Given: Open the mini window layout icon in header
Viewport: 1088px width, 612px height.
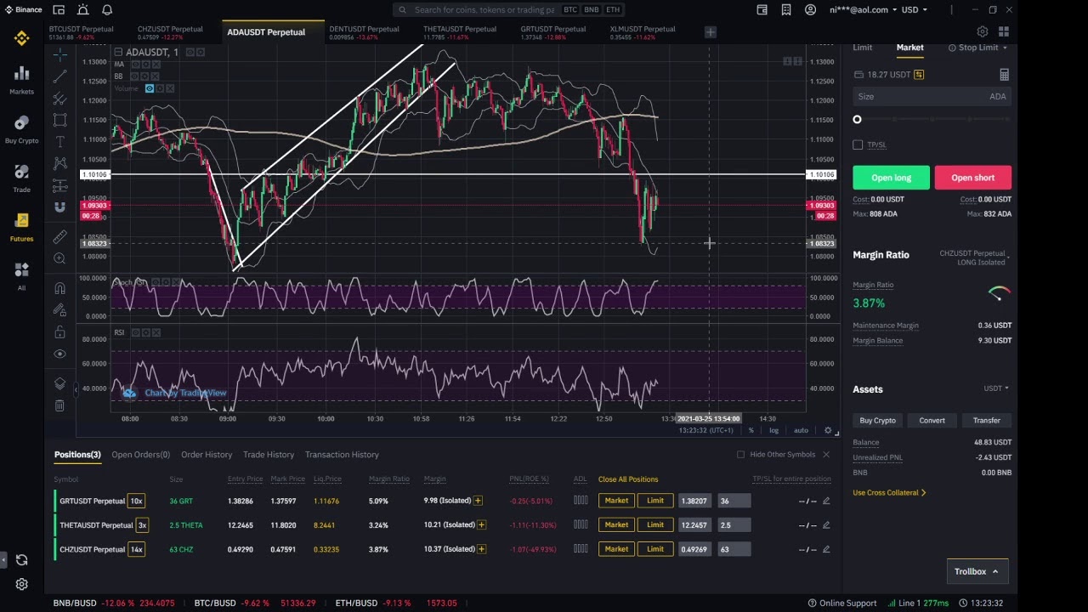Looking at the screenshot, I should point(59,9).
